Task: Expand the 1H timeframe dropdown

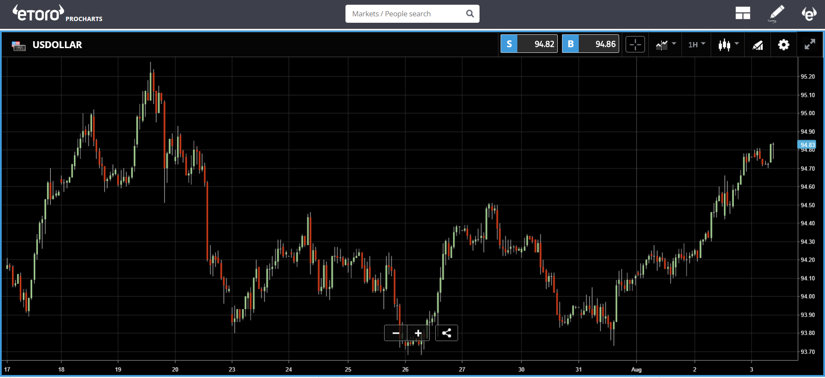Action: tap(697, 44)
